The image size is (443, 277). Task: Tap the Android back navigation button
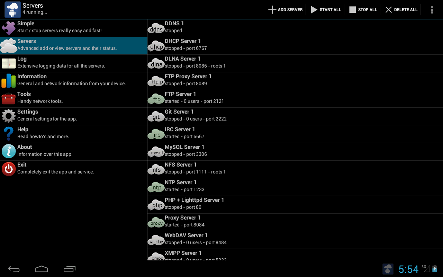click(x=14, y=269)
